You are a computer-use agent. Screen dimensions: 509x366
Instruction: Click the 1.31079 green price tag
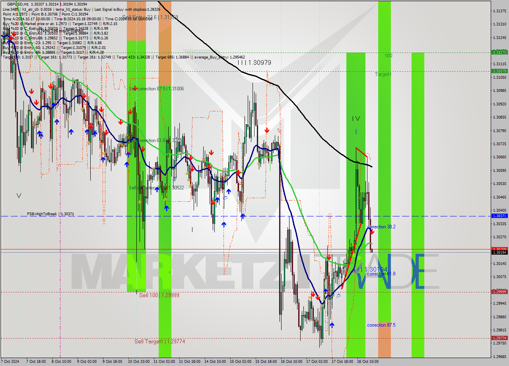499,71
